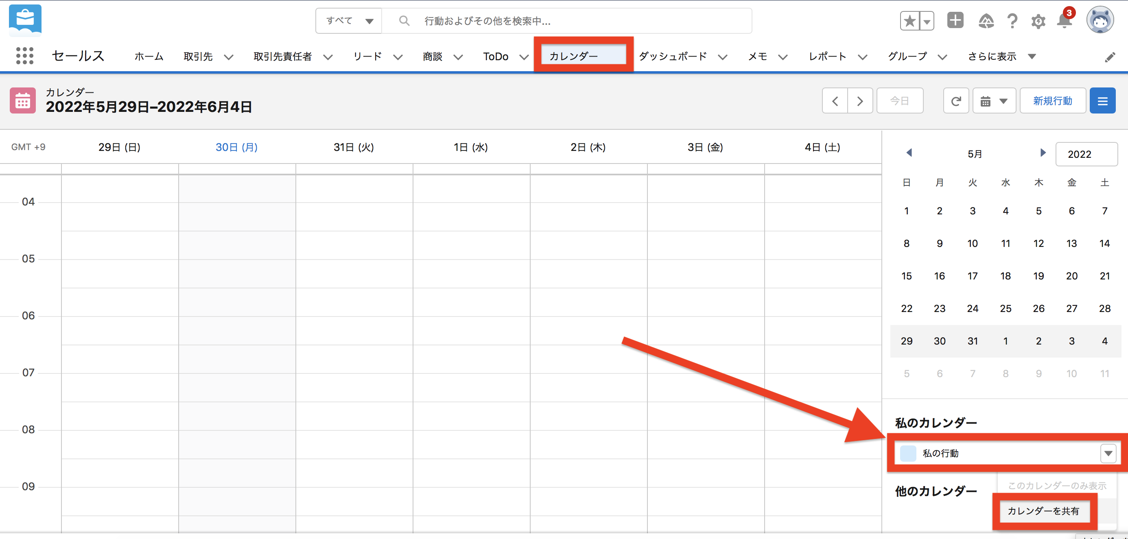Image resolution: width=1128 pixels, height=539 pixels.
Task: Expand the 私の行動 calendar options menu
Action: pos(1108,454)
